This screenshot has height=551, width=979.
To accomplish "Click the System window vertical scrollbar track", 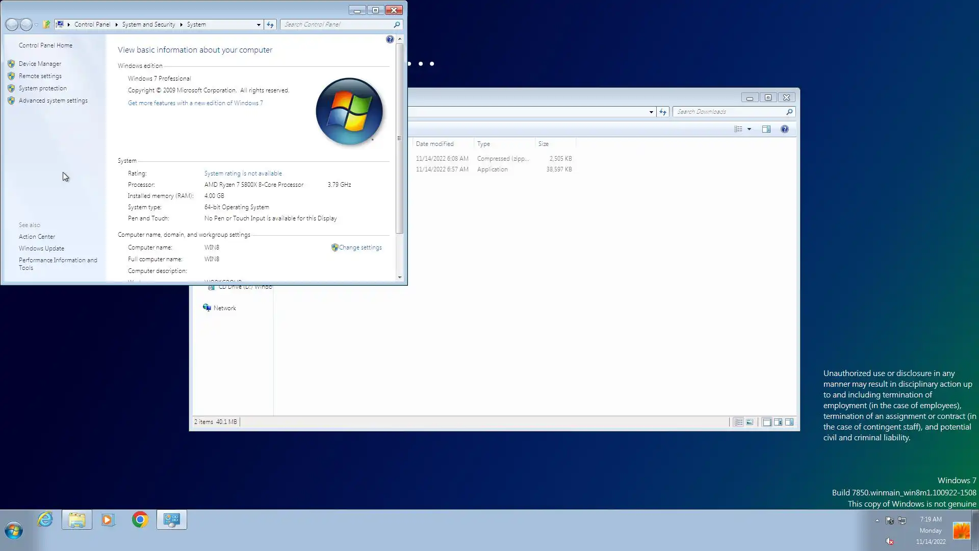I will pos(399,255).
